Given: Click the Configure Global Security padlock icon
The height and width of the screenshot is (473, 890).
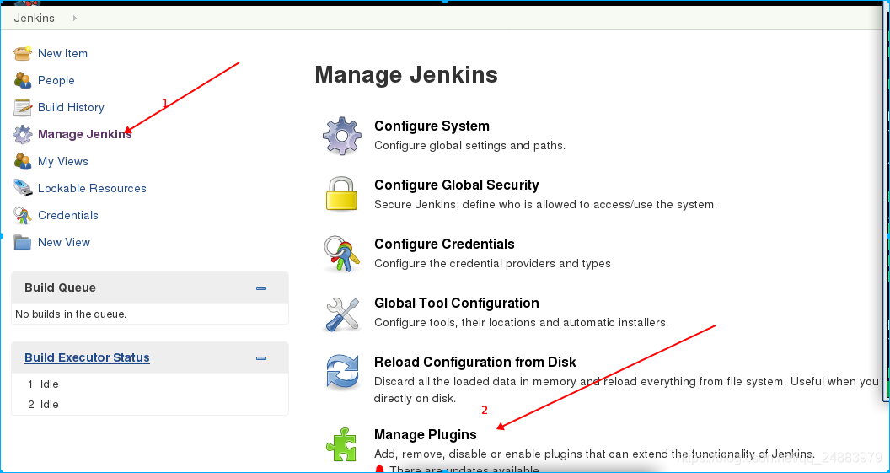Looking at the screenshot, I should [341, 194].
